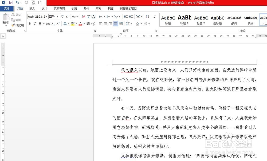The height and width of the screenshot is (161, 267).
Task: Click the 复制 (Copy) button
Action: click(x=16, y=20)
